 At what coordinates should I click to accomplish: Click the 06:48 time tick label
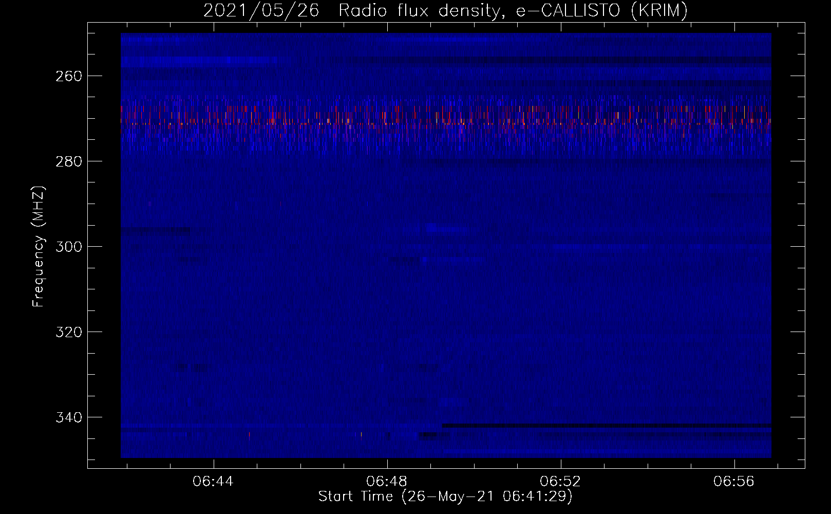point(387,482)
